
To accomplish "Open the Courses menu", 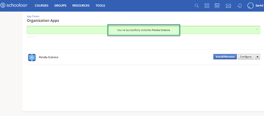I will click(x=42, y=6).
